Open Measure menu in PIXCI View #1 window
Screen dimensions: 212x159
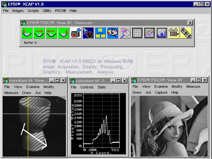click(193, 86)
